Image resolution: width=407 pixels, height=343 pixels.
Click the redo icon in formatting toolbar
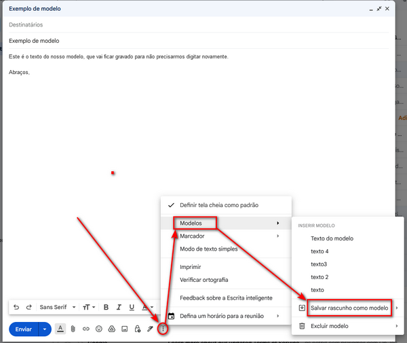coord(29,307)
